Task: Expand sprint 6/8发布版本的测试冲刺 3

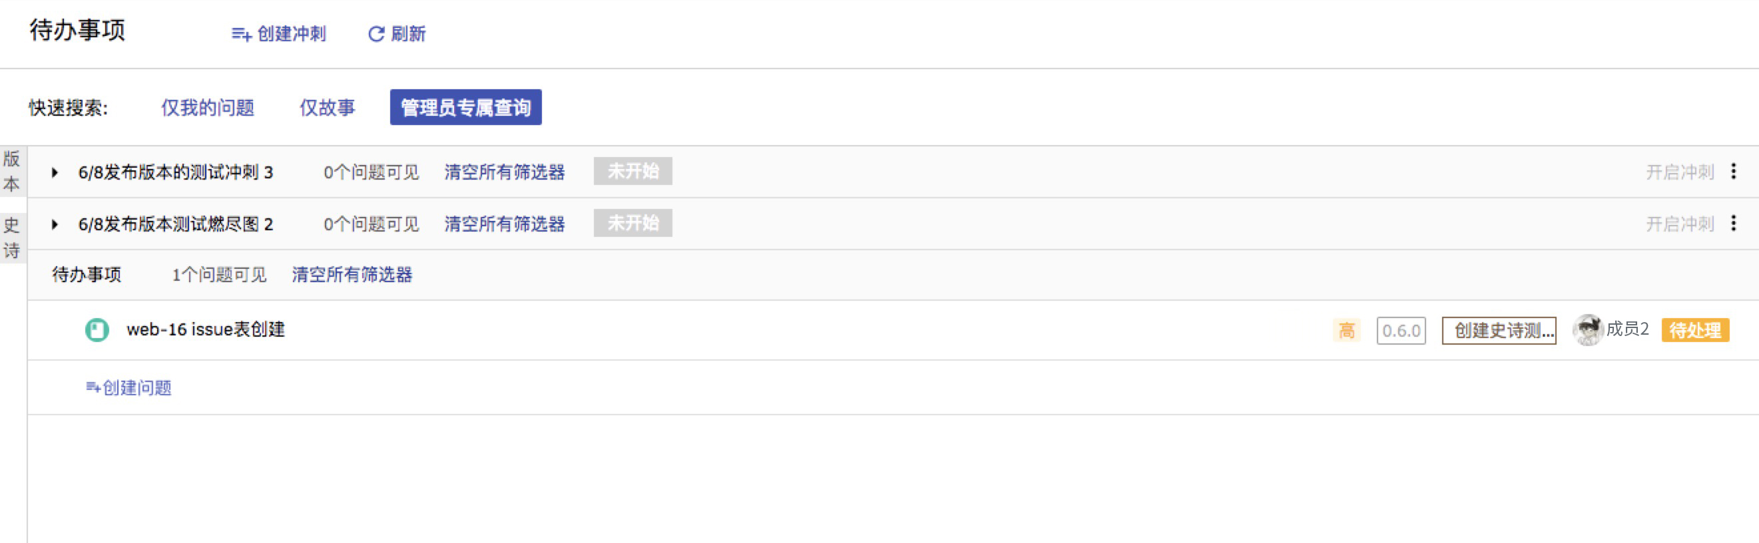Action: [x=55, y=172]
